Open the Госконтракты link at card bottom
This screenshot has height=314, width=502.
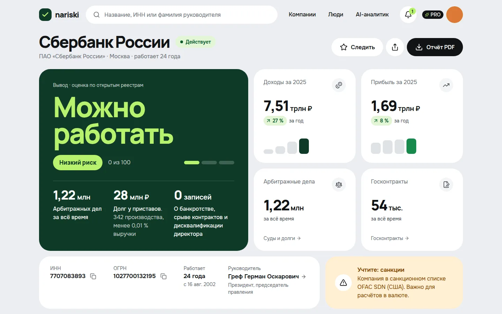[x=390, y=238]
